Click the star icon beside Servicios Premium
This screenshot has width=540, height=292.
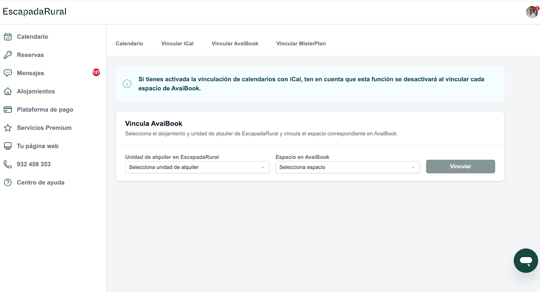(x=8, y=128)
